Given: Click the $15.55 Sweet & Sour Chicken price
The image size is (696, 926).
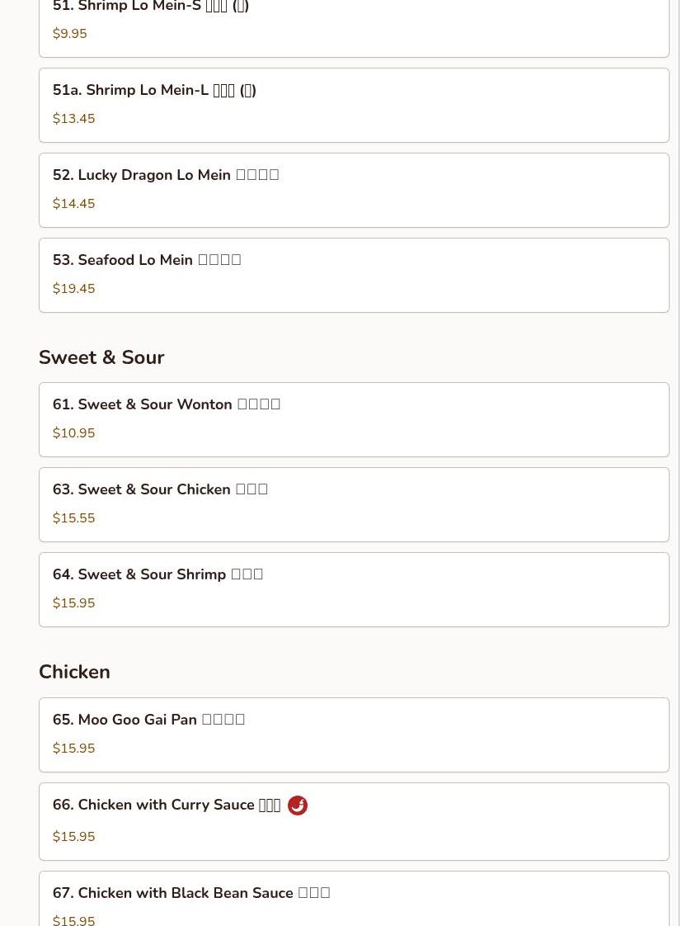Looking at the screenshot, I should [x=73, y=518].
